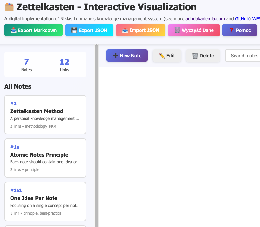Click the floppy disk Export JSON icon
Image resolution: width=260 pixels, height=227 pixels.
click(x=74, y=30)
